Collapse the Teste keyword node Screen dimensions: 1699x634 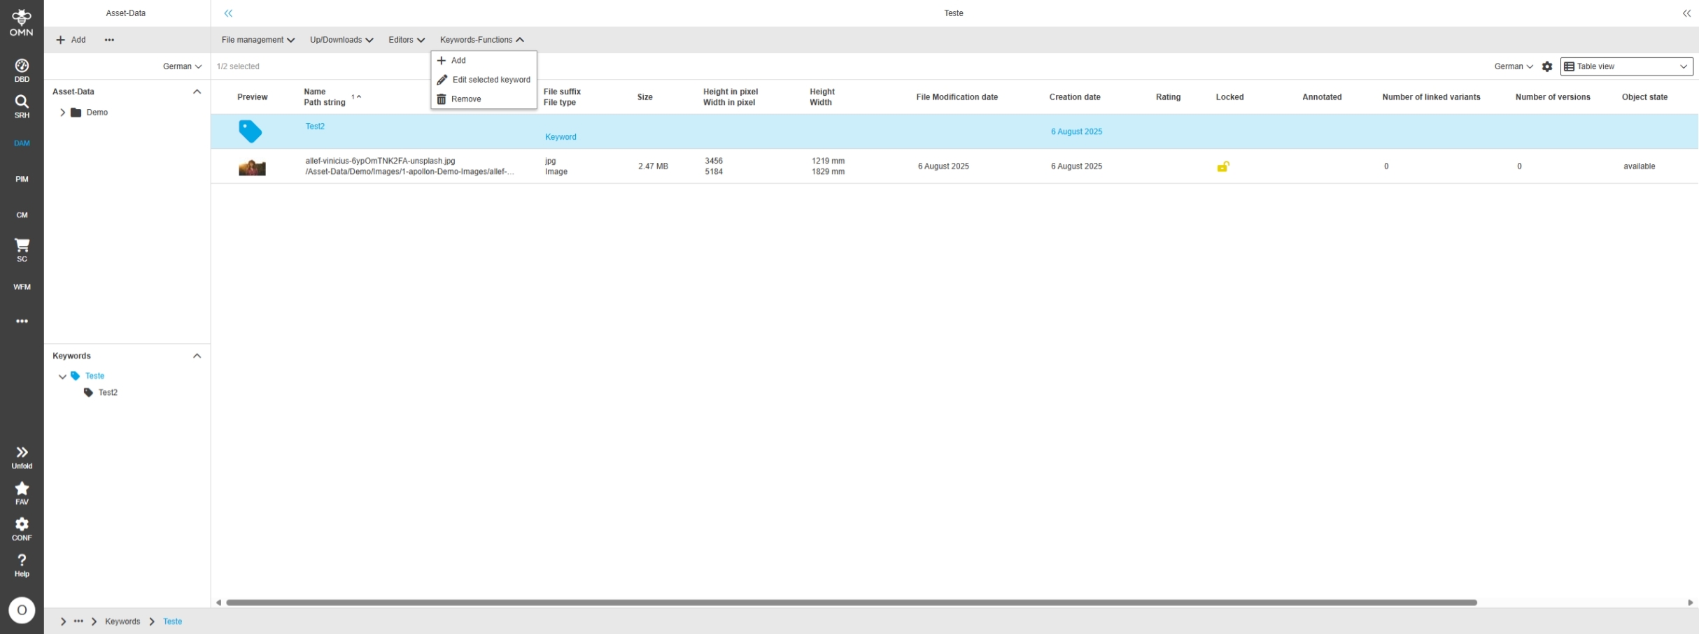point(62,377)
